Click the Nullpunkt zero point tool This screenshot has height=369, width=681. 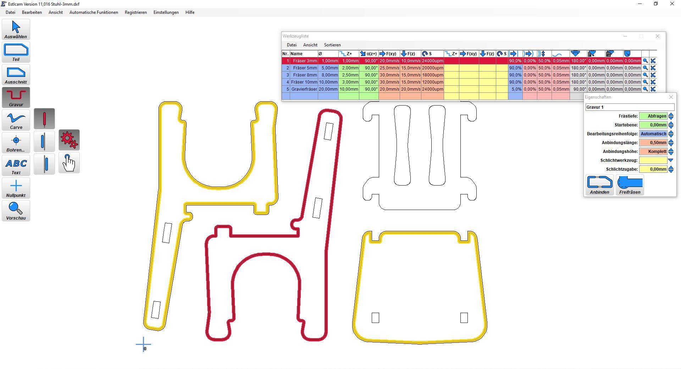tap(16, 188)
